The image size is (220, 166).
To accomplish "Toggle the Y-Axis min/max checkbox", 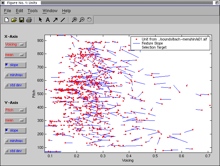I will click(x=15, y=141).
